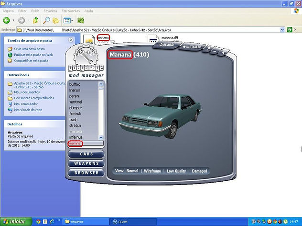Select stretch in the vehicle list
302x226 pixels.
[x=75, y=125]
